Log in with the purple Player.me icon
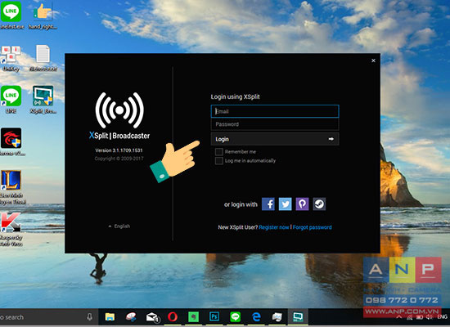The image size is (450, 327). tap(302, 204)
